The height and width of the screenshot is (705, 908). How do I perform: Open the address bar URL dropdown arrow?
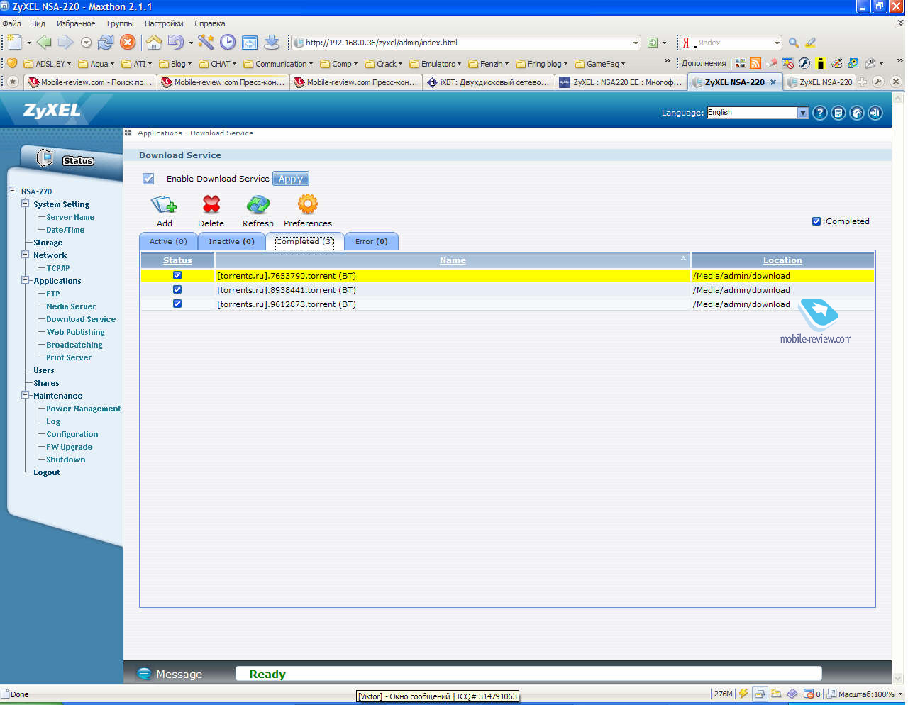pyautogui.click(x=636, y=43)
